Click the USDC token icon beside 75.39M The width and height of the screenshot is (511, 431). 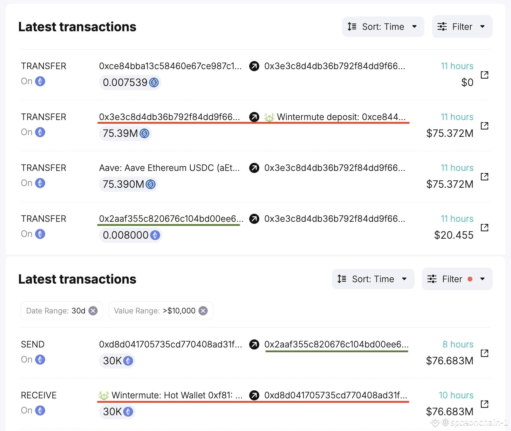(144, 133)
